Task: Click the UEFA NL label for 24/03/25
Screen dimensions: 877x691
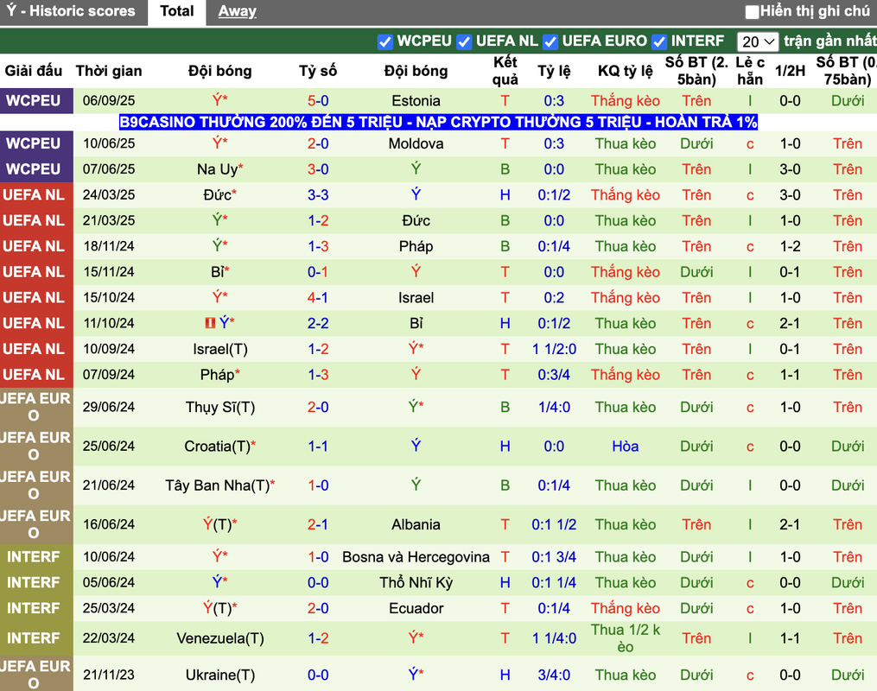Action: pos(34,195)
